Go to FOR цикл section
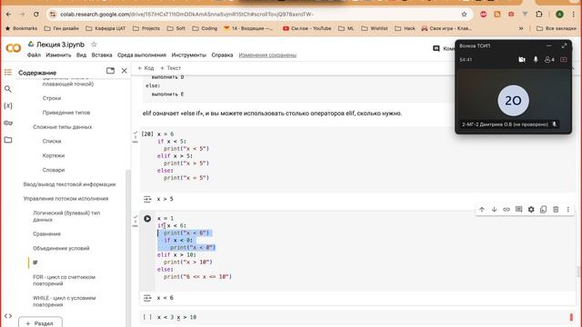582x327 pixels. (64, 281)
